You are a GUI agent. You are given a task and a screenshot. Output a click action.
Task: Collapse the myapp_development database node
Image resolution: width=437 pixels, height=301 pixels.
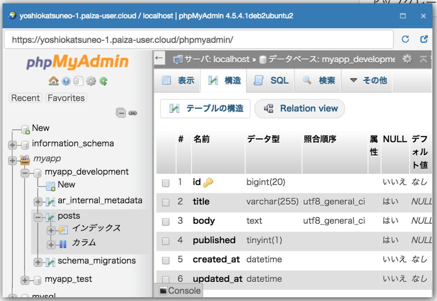coord(25,173)
